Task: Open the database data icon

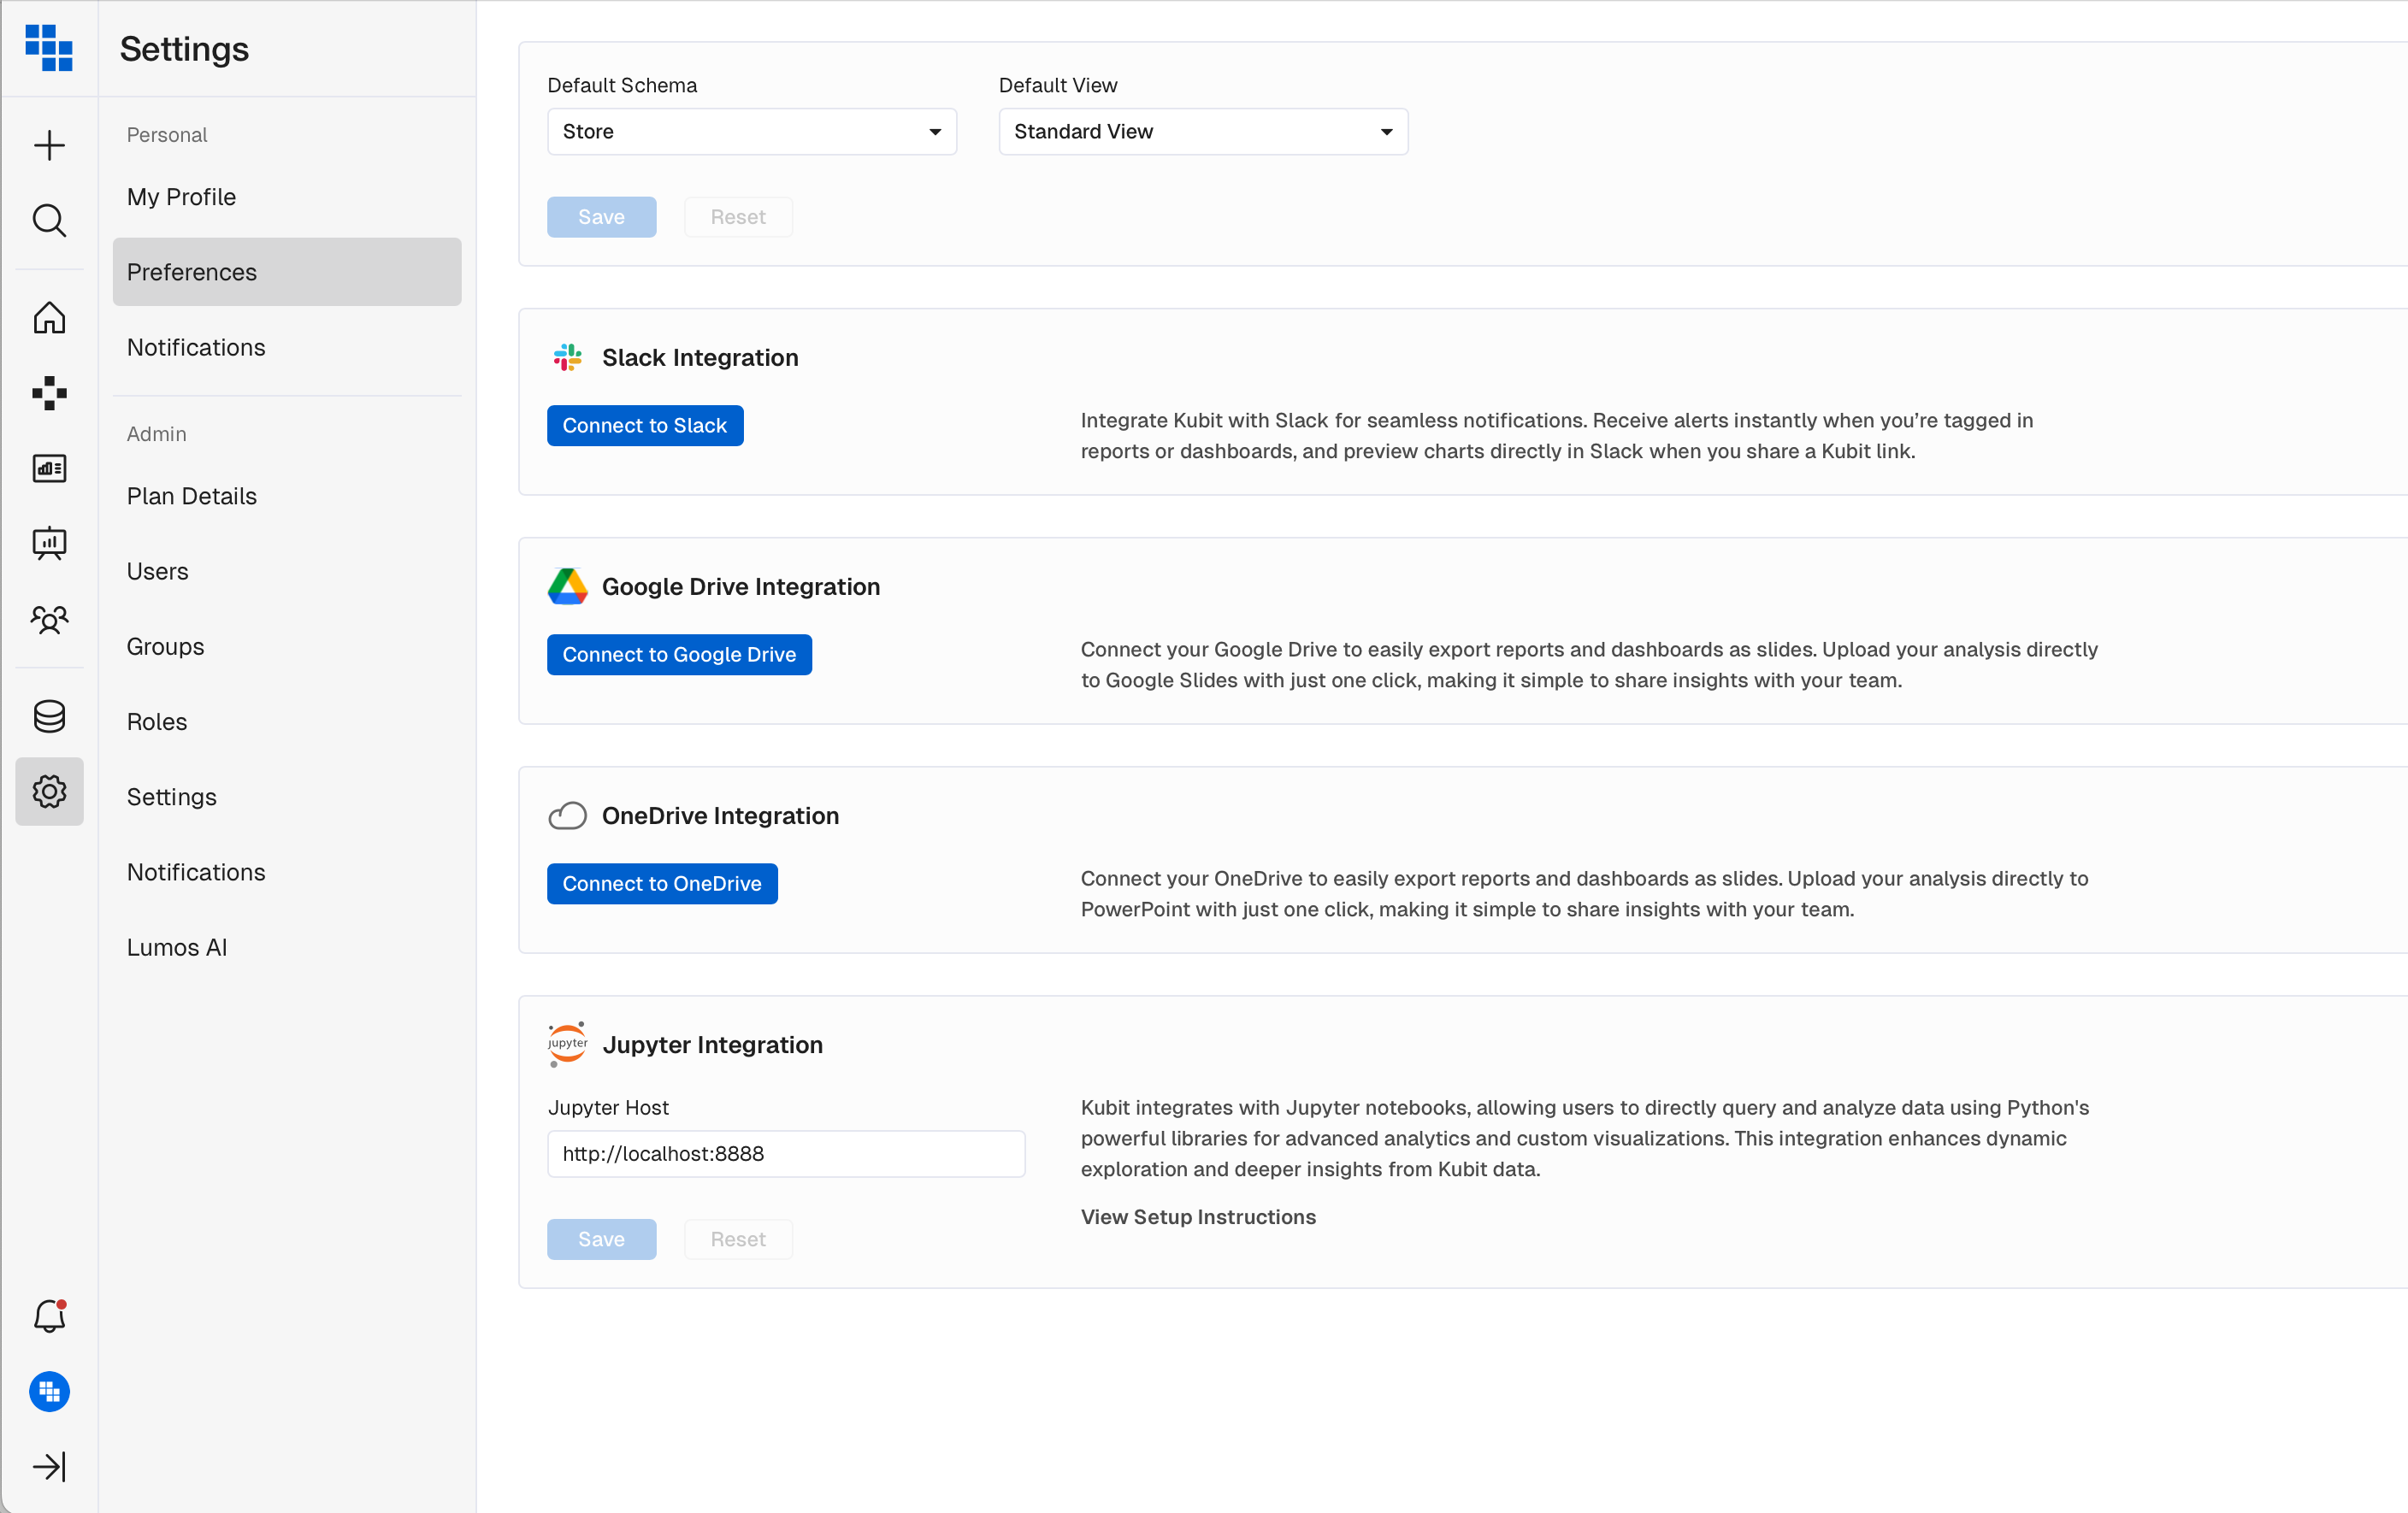Action: [x=49, y=715]
